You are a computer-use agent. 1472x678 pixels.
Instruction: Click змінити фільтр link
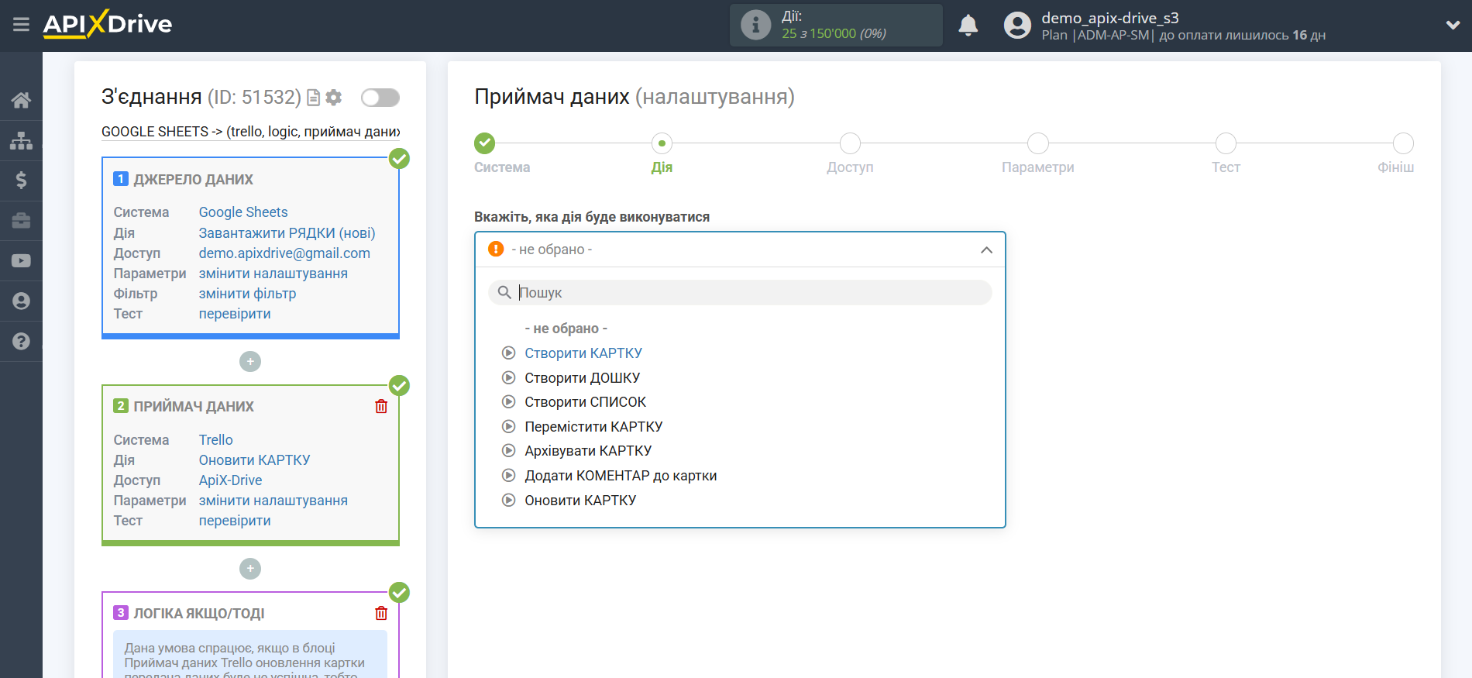[x=247, y=294]
